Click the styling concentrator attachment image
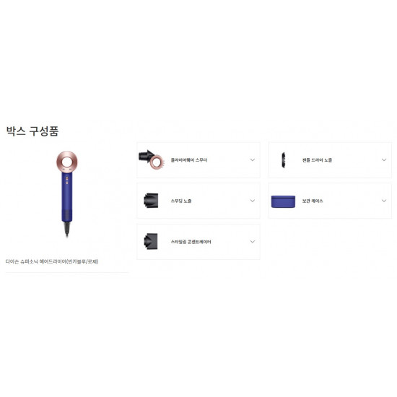 click(x=151, y=241)
